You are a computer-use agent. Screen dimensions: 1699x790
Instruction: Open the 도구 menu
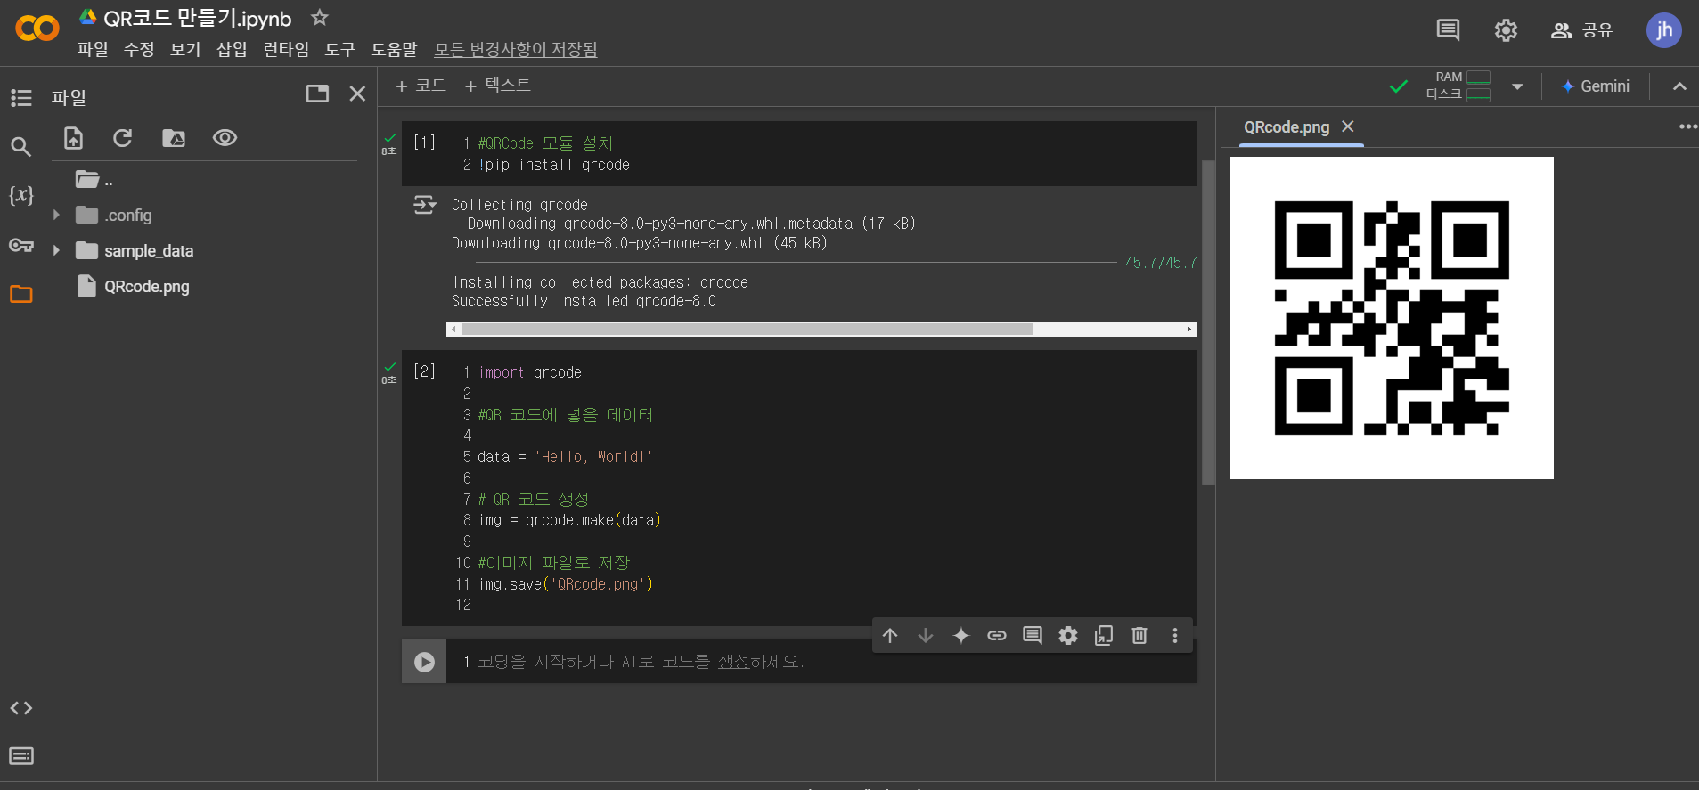coord(339,50)
